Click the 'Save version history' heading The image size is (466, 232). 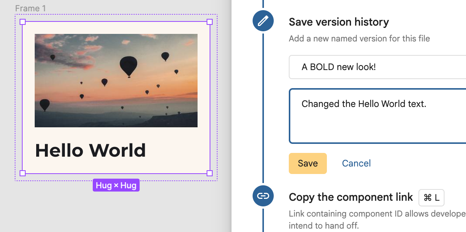pos(339,22)
